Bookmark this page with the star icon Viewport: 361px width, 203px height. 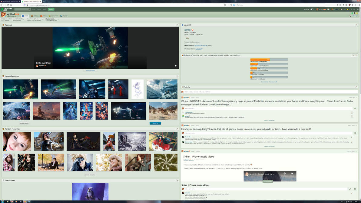234,5
